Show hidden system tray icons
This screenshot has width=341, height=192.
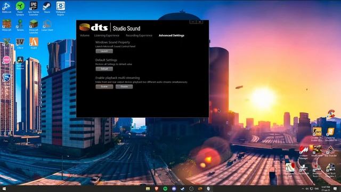point(303,189)
